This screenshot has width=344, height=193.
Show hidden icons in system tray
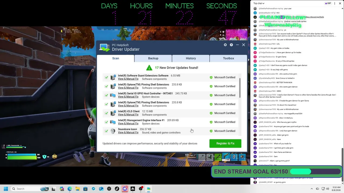(312, 189)
